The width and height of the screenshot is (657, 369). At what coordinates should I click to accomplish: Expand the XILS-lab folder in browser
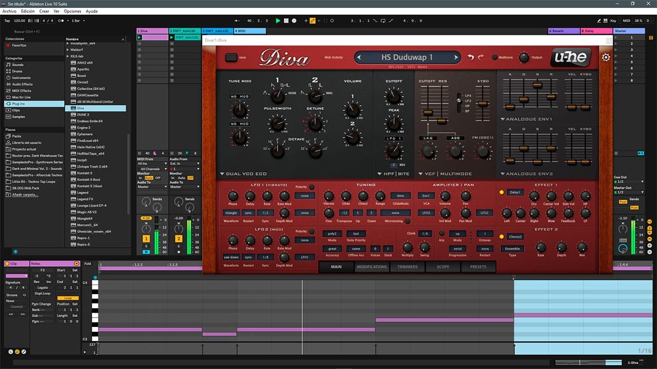68,56
